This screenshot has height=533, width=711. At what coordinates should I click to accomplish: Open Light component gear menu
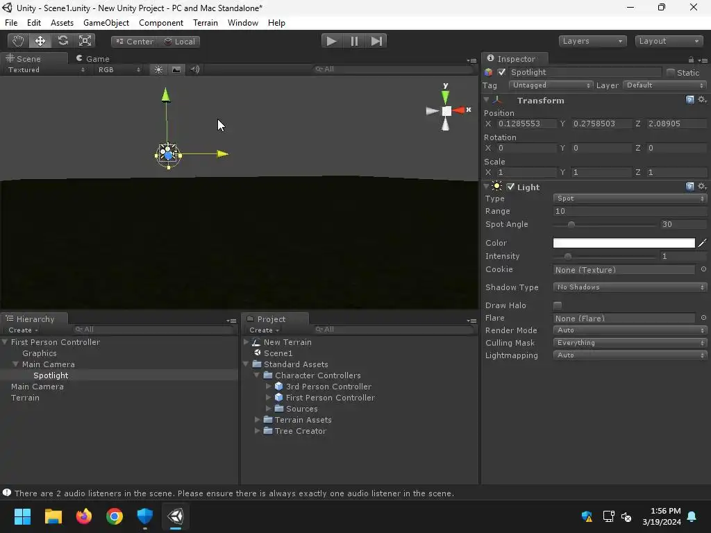coord(702,186)
